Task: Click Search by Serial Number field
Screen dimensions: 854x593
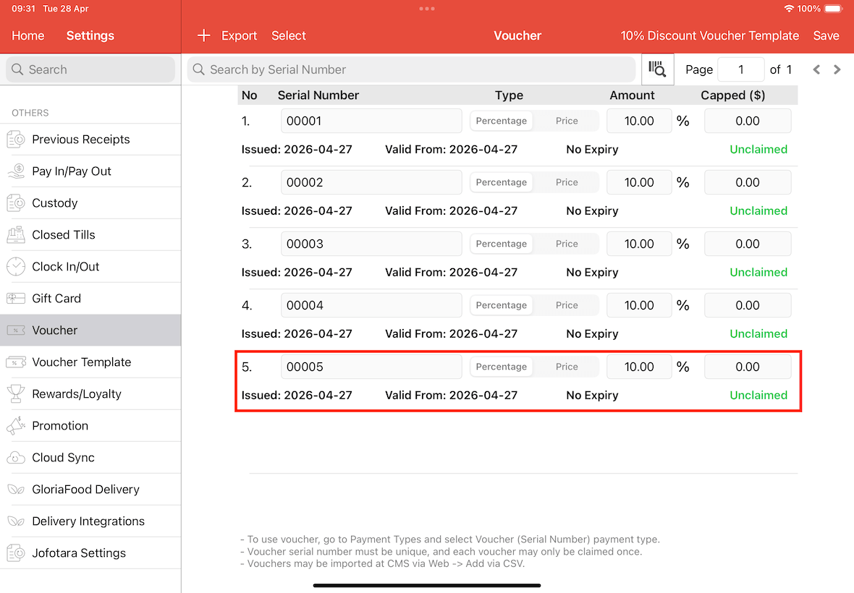Action: coord(411,69)
